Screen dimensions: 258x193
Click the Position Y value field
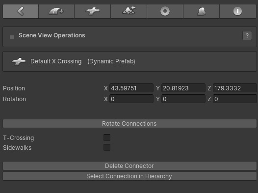(x=183, y=88)
